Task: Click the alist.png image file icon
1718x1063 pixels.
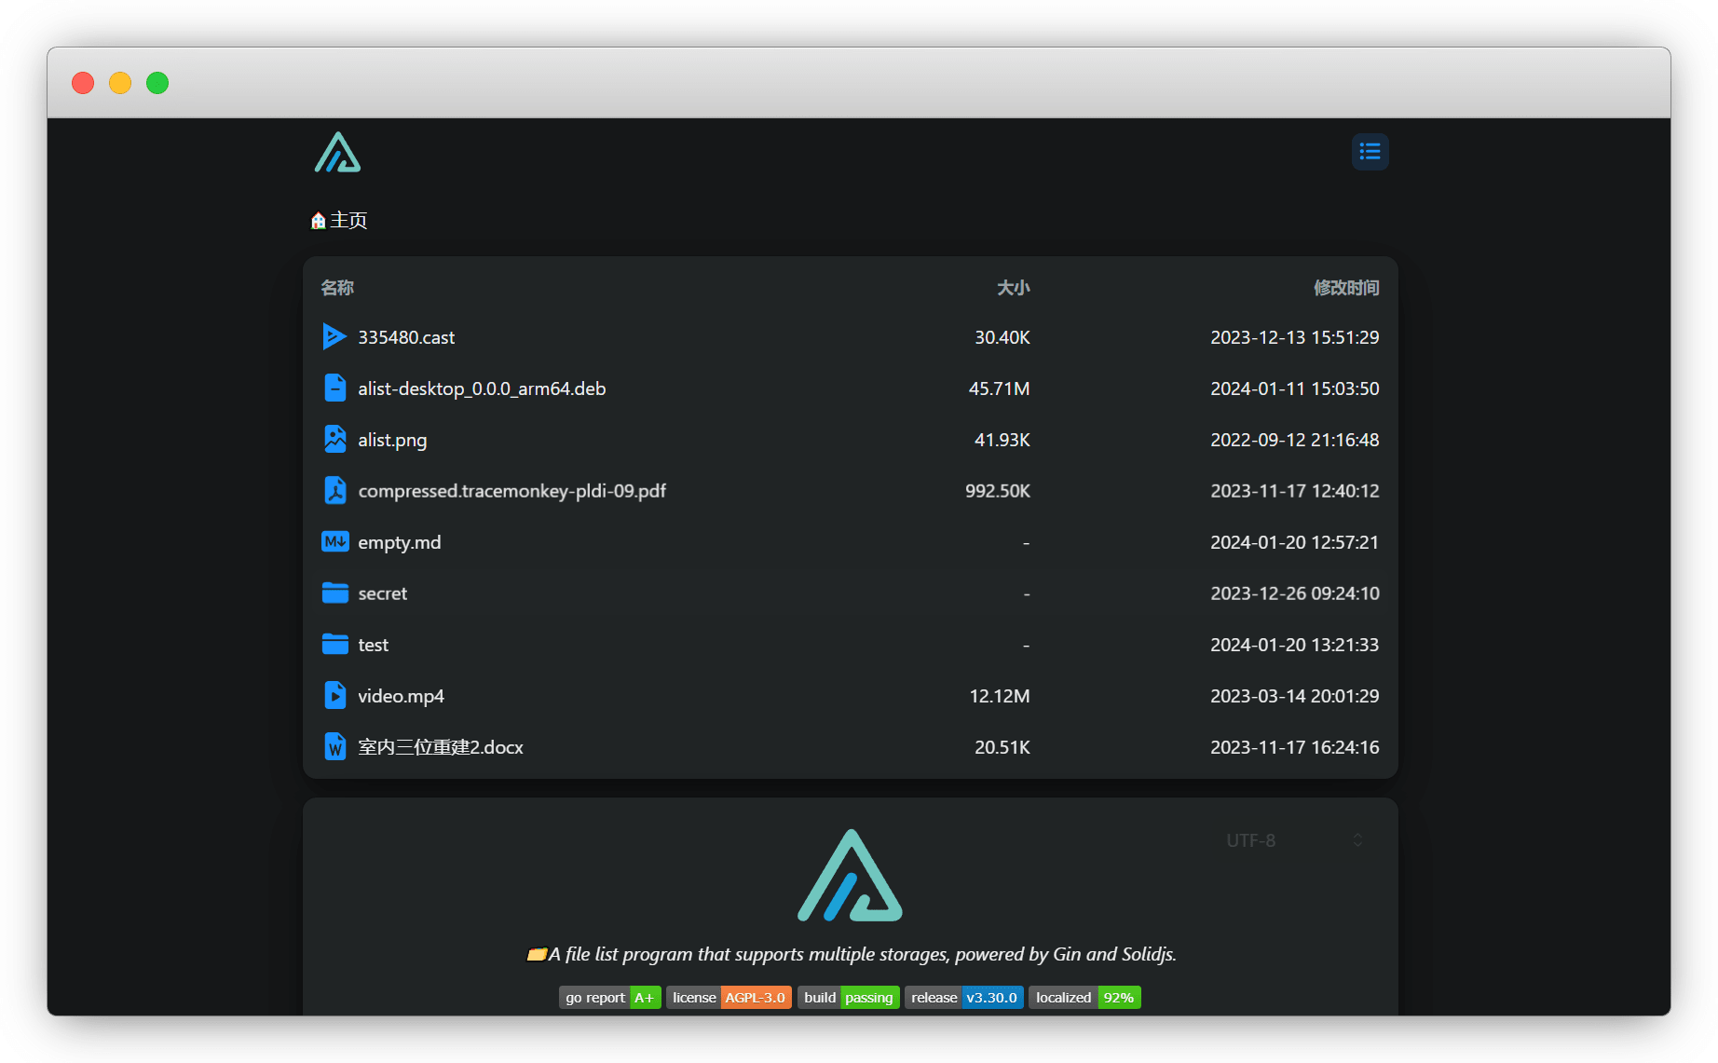Action: click(x=334, y=439)
